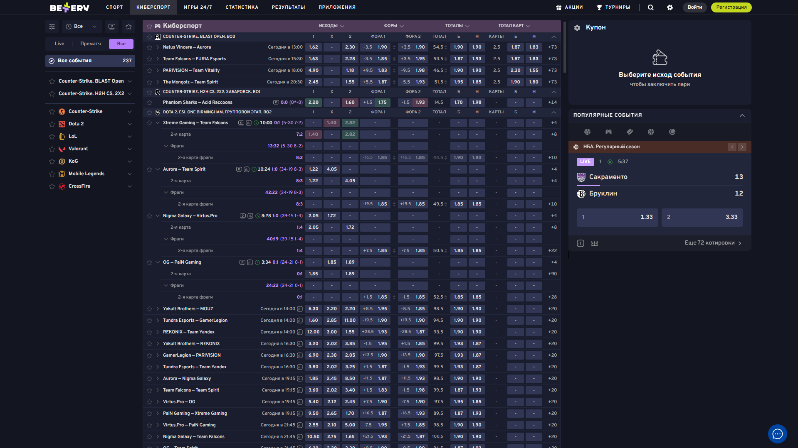Screen dimensions: 798x448
Task: Favorite Dota 2 in the sidebar
Action: tap(52, 124)
